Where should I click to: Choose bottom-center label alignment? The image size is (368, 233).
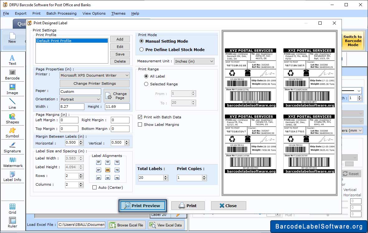click(x=108, y=178)
